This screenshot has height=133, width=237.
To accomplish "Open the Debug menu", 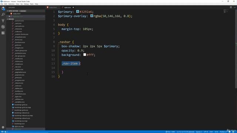I will [x=26, y=4].
